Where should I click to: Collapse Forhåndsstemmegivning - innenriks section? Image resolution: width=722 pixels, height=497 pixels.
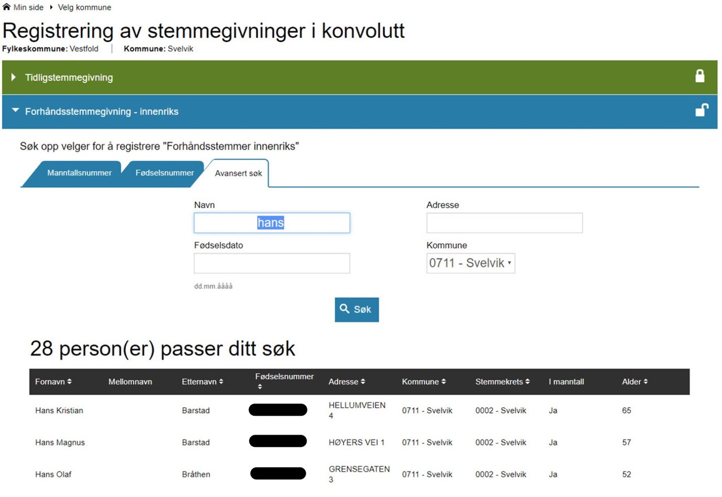(x=101, y=112)
